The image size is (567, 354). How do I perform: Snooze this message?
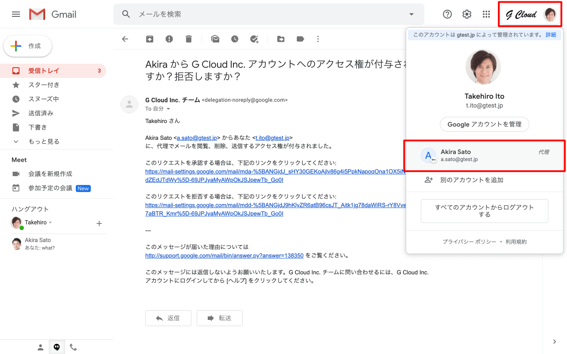click(x=235, y=39)
